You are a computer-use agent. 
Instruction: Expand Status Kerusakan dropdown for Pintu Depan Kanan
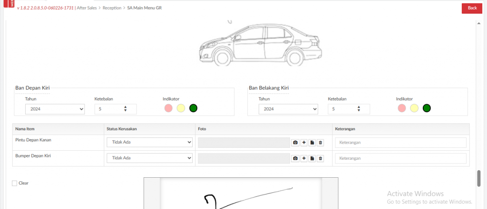click(x=149, y=143)
